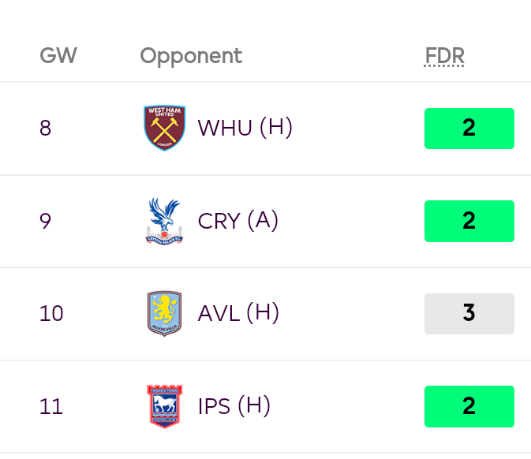The width and height of the screenshot is (531, 459).
Task: Open the AVL (H) fixture
Action: [238, 313]
